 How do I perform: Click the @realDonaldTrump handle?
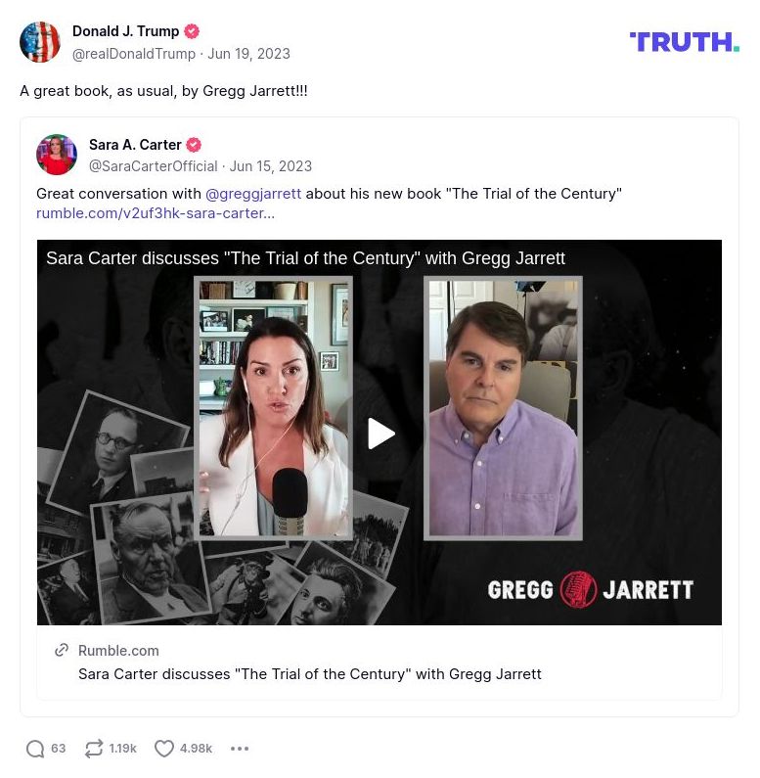click(134, 54)
